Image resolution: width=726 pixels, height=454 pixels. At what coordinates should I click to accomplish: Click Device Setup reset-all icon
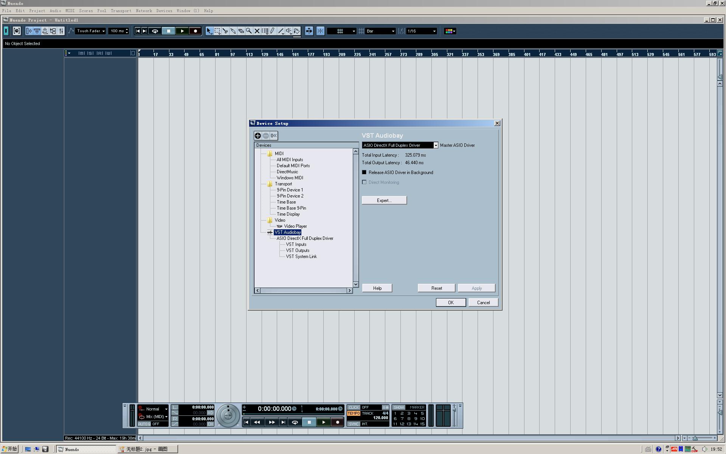274,135
